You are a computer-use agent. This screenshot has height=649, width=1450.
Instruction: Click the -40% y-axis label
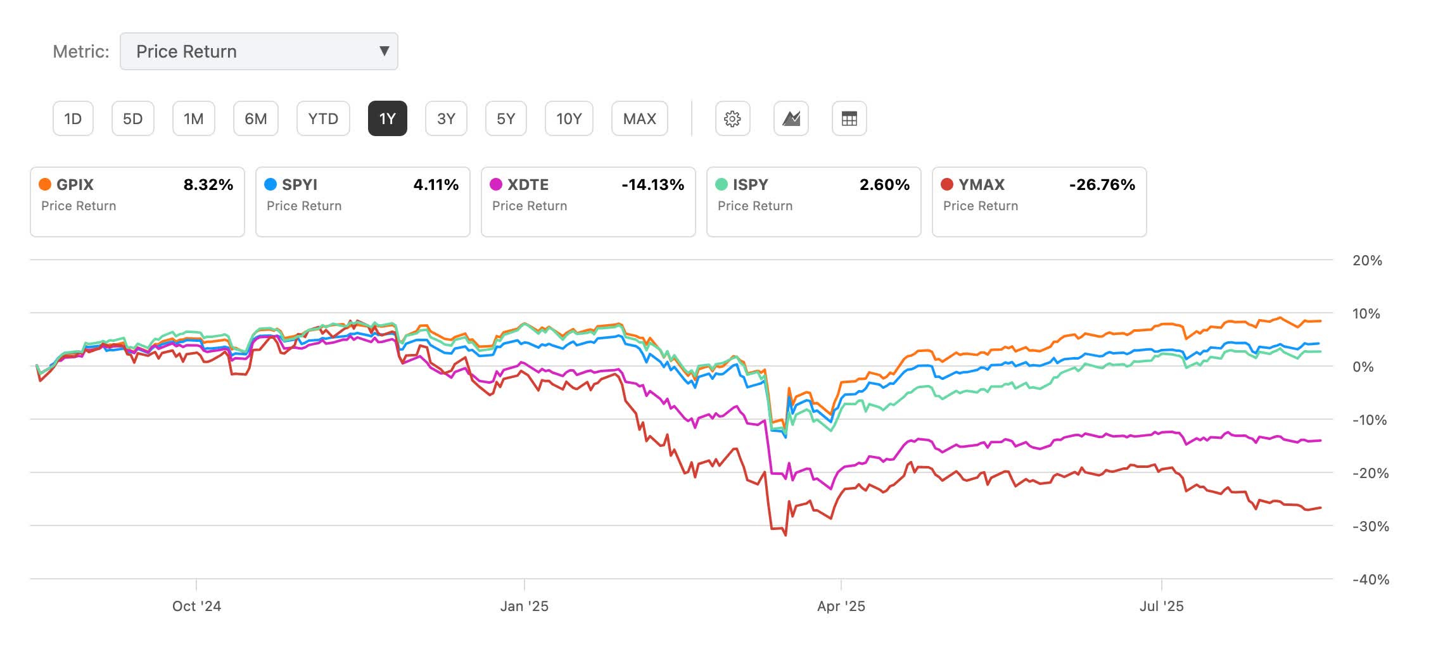[1371, 579]
